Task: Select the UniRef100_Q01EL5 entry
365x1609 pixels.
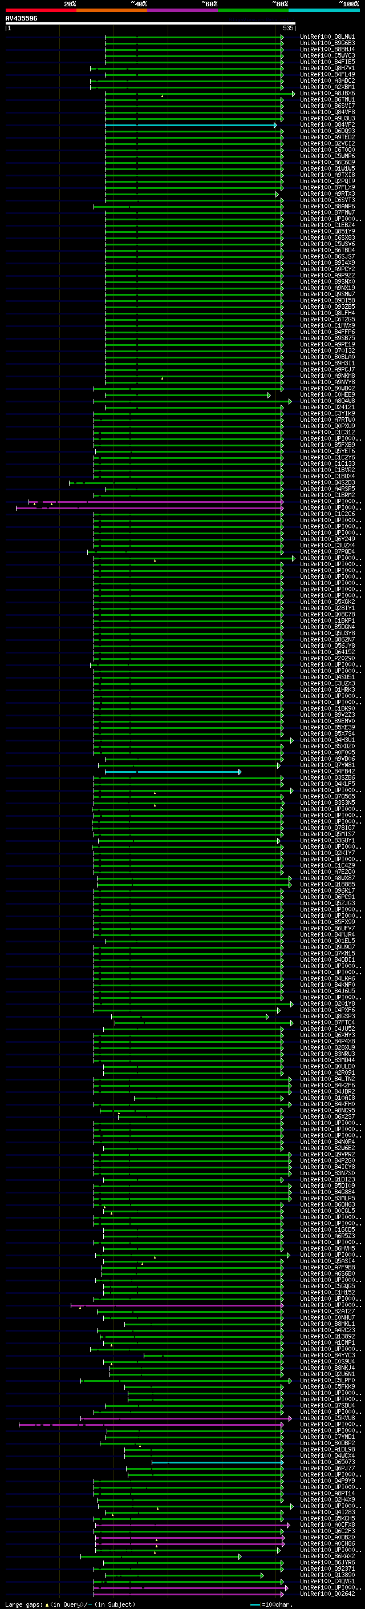Action: pyautogui.click(x=327, y=941)
